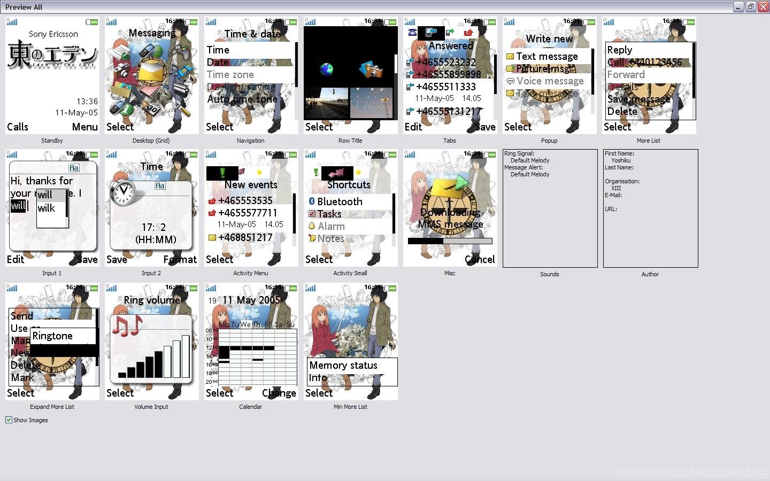This screenshot has width=770, height=481.
Task: Click Menu softkey in the Standby preview
Action: click(84, 127)
